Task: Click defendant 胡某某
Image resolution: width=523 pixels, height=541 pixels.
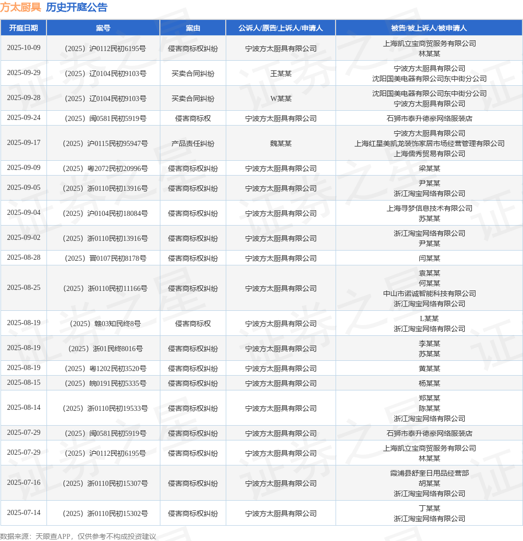Action: tap(429, 484)
